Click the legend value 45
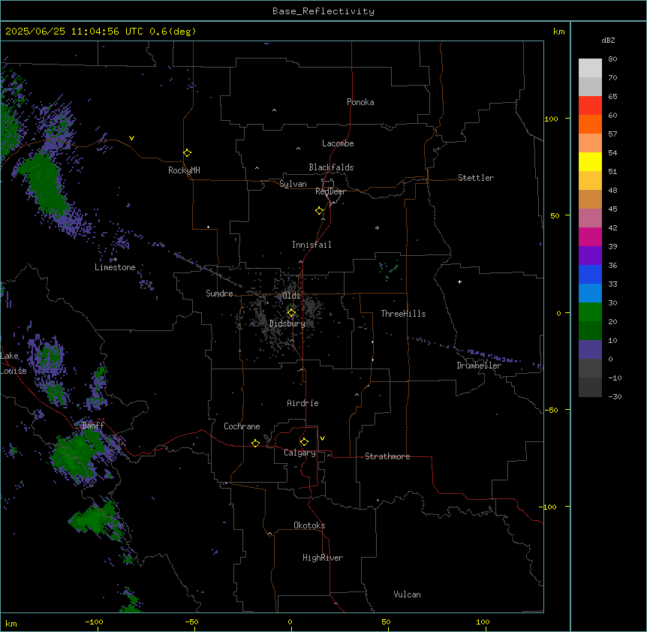Screen dimensions: 647x632 click(612, 209)
